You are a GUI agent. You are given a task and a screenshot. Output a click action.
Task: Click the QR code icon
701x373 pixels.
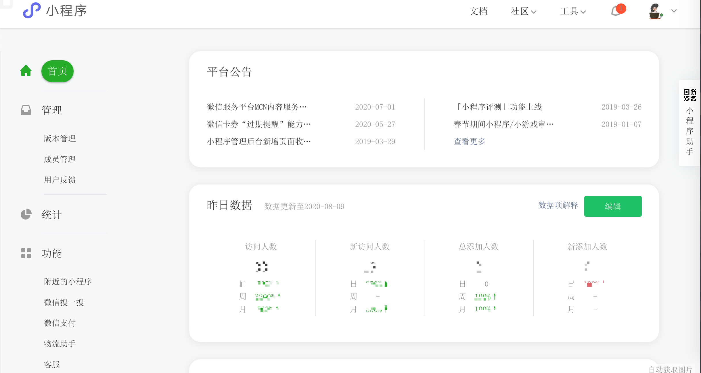(x=689, y=95)
